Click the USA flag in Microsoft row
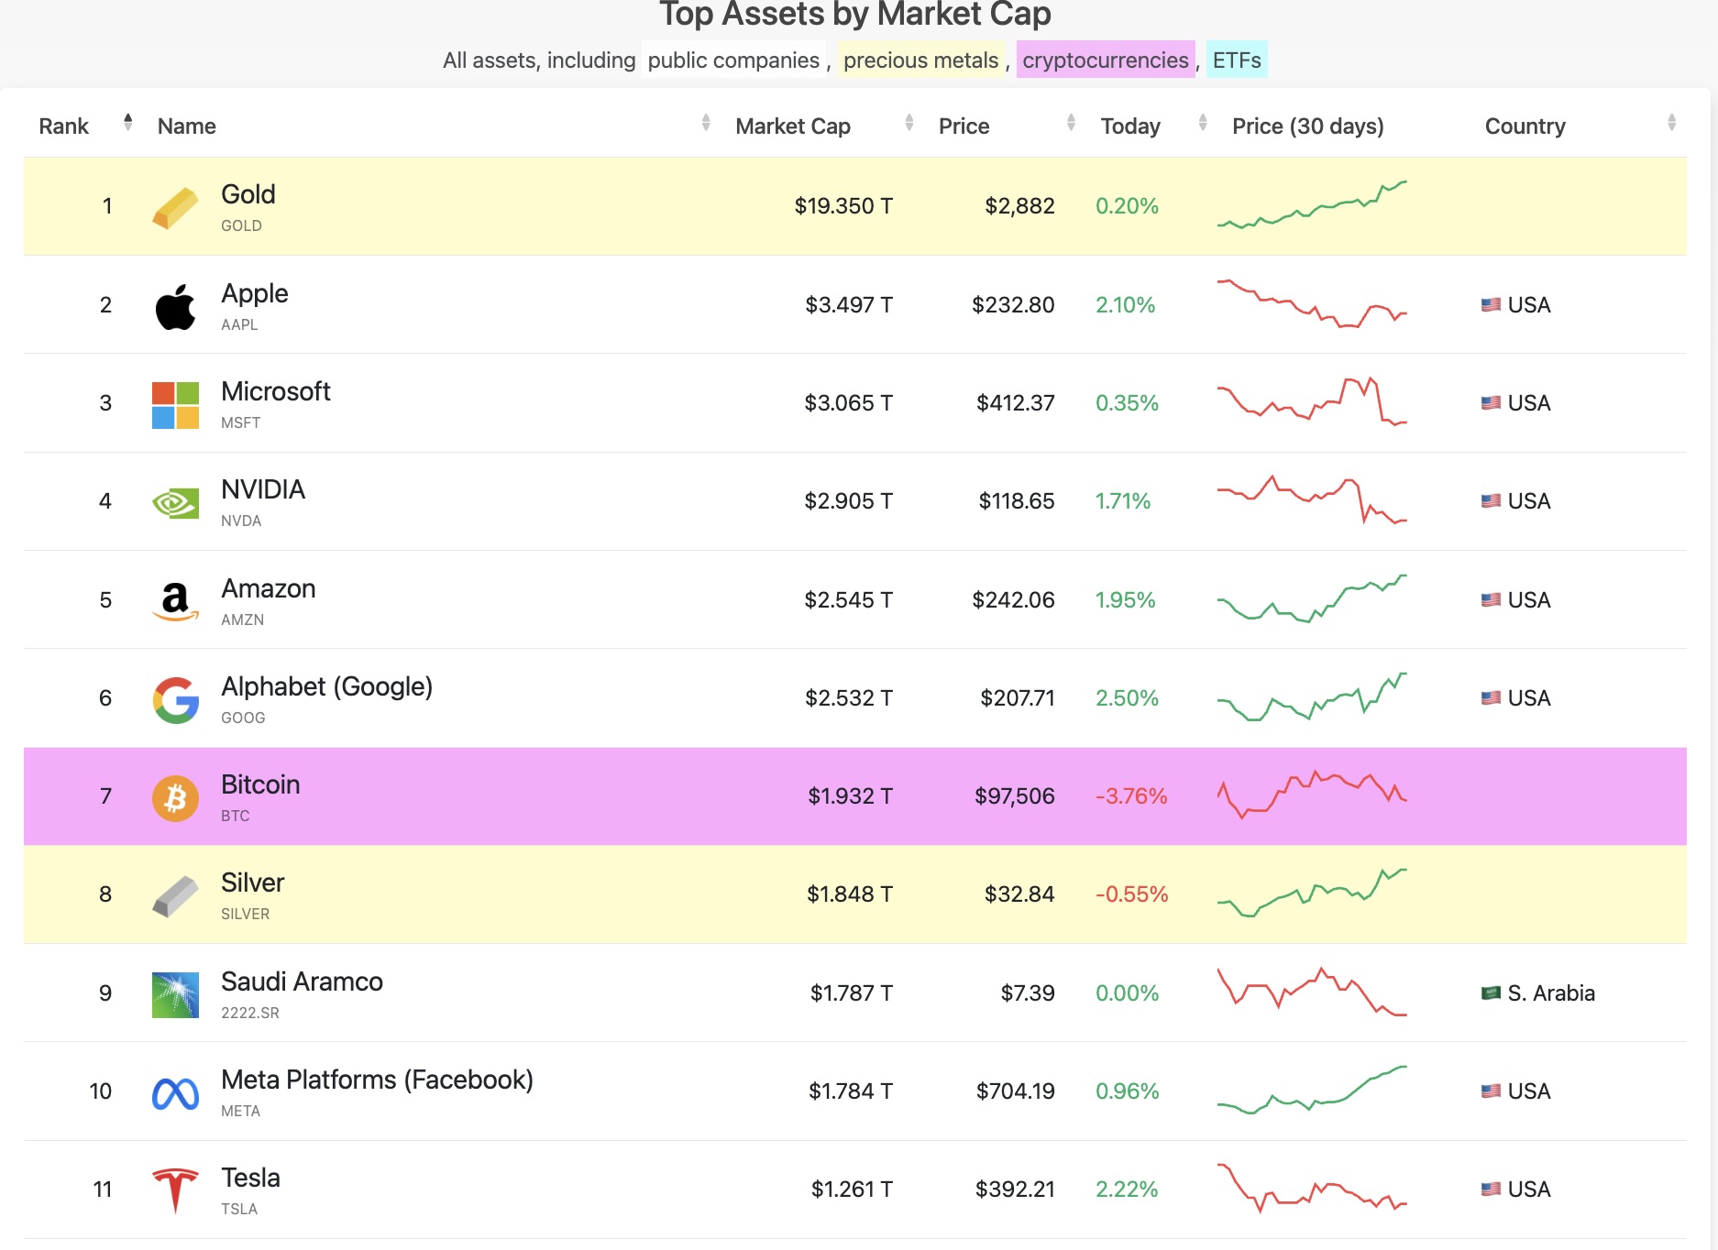Image resolution: width=1718 pixels, height=1250 pixels. click(1491, 402)
